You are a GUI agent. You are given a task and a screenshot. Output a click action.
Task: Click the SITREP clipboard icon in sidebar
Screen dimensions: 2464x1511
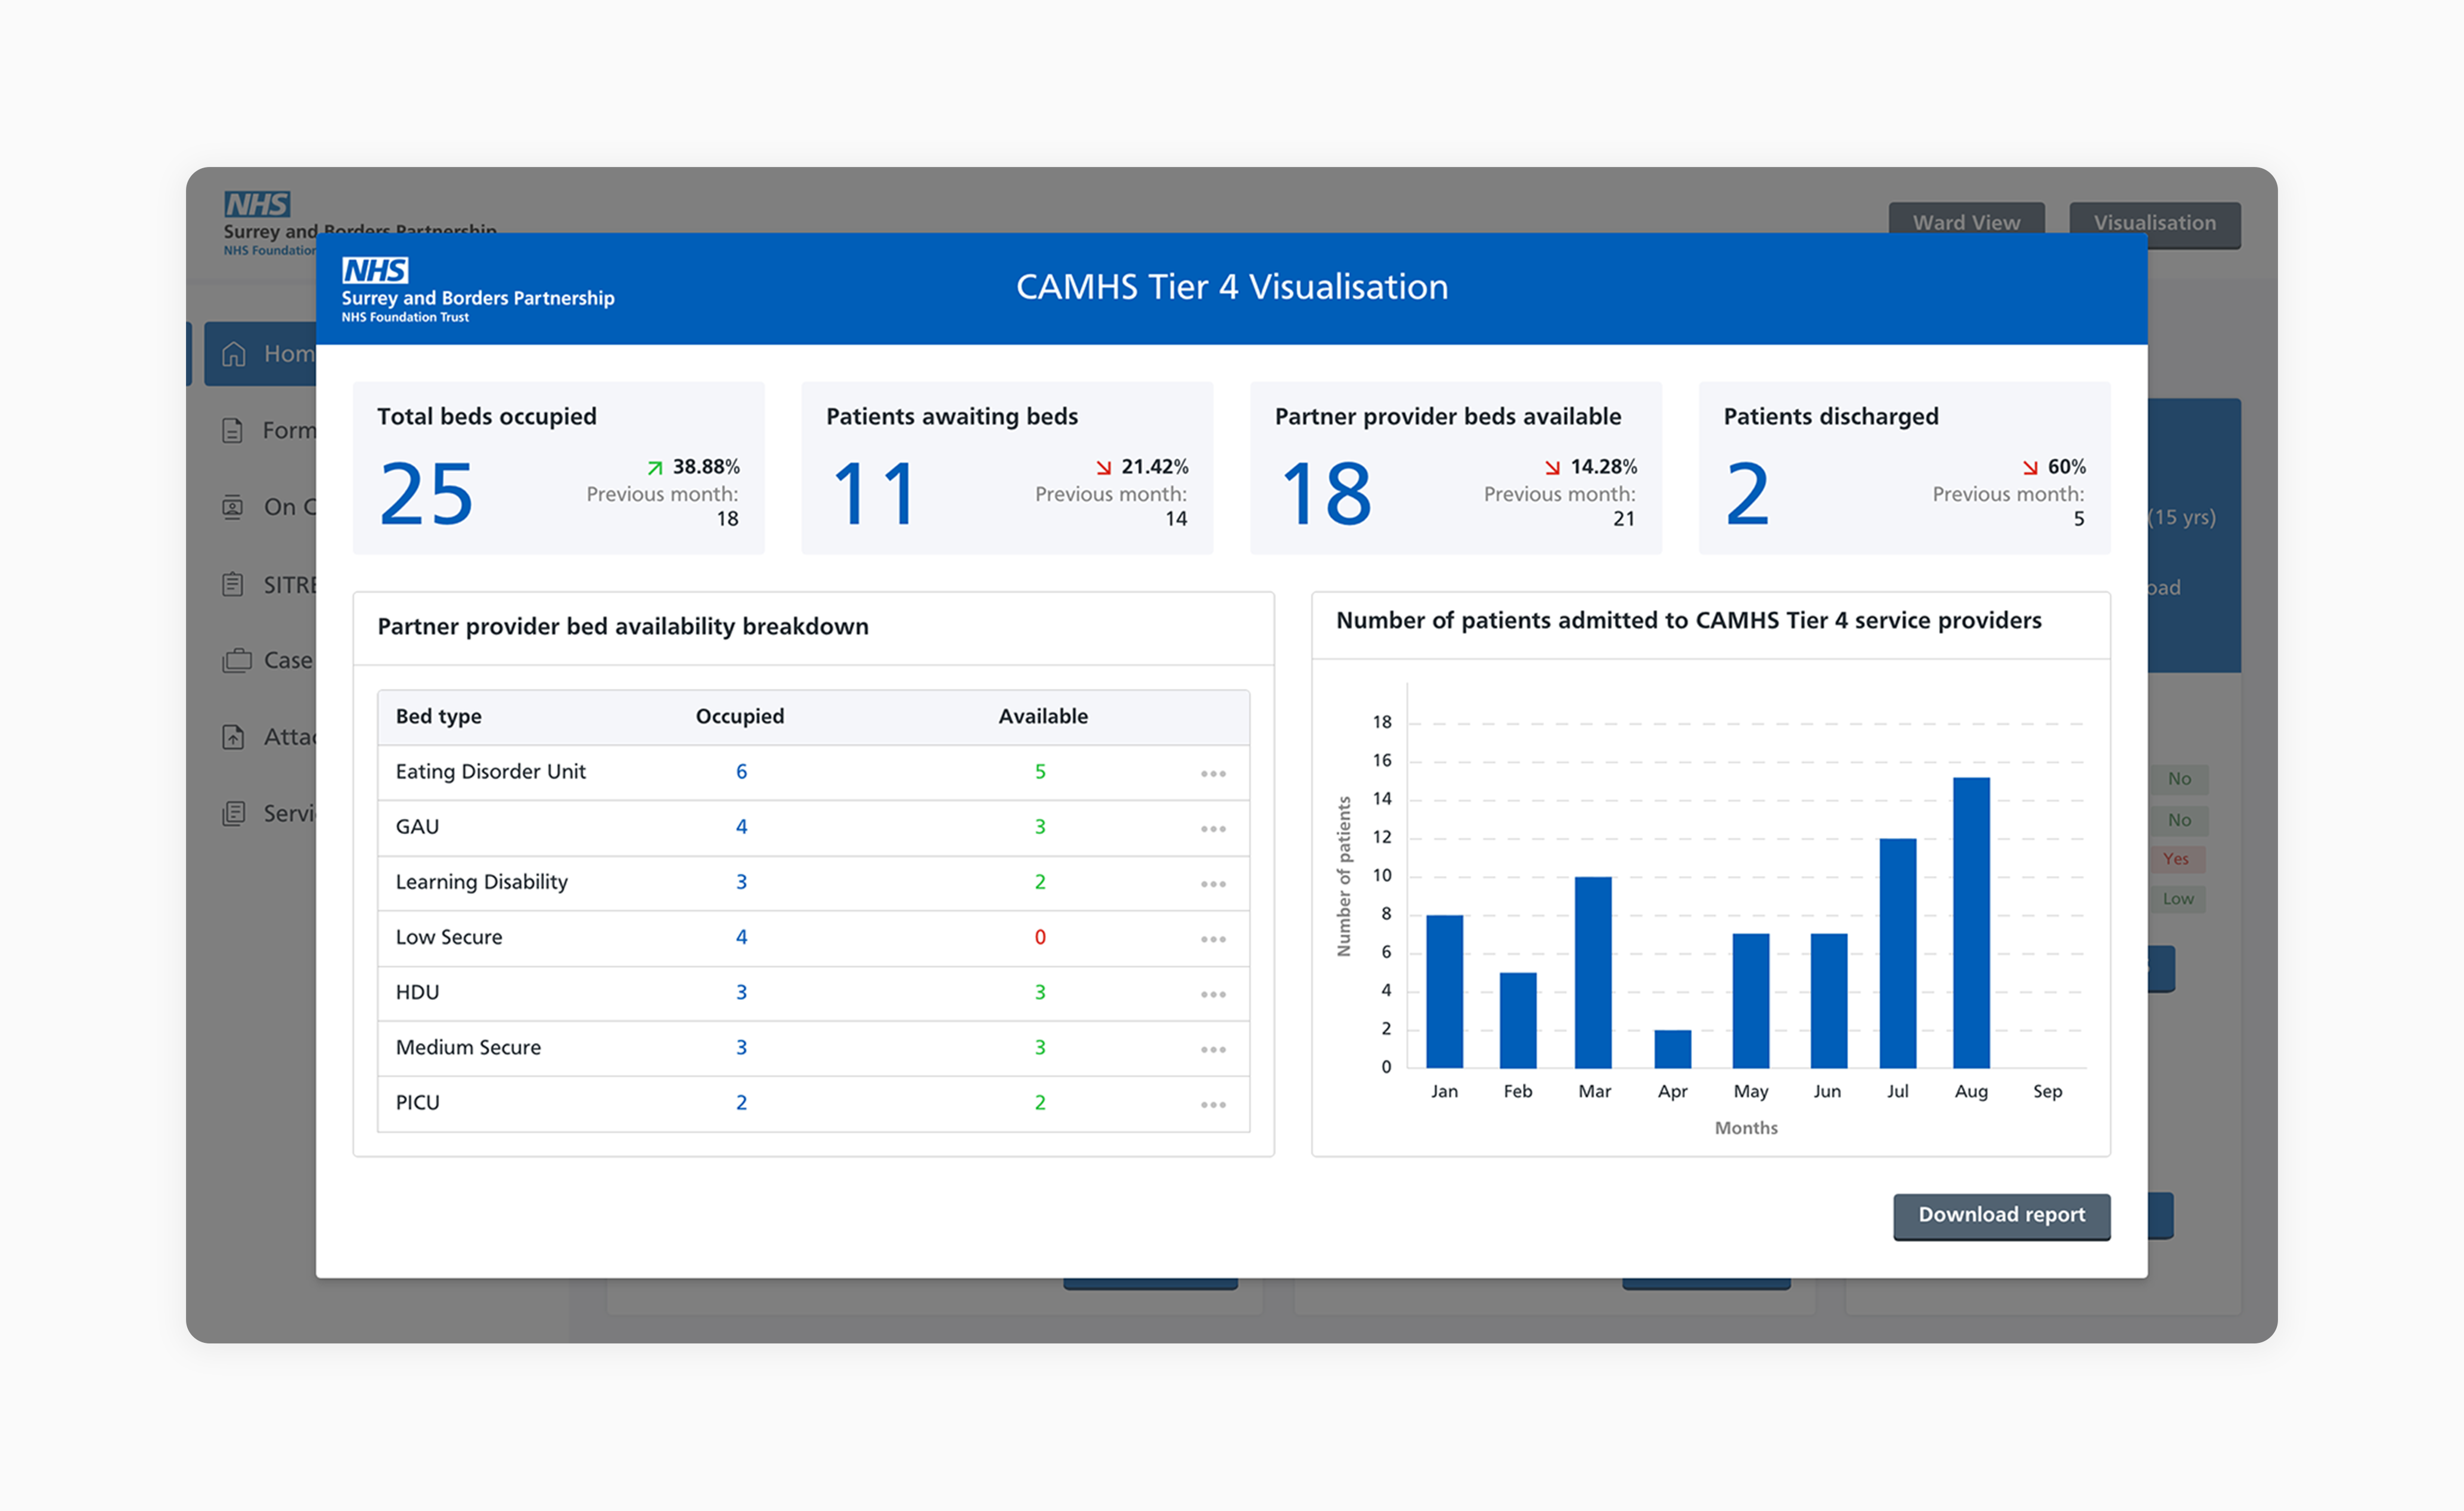(233, 584)
